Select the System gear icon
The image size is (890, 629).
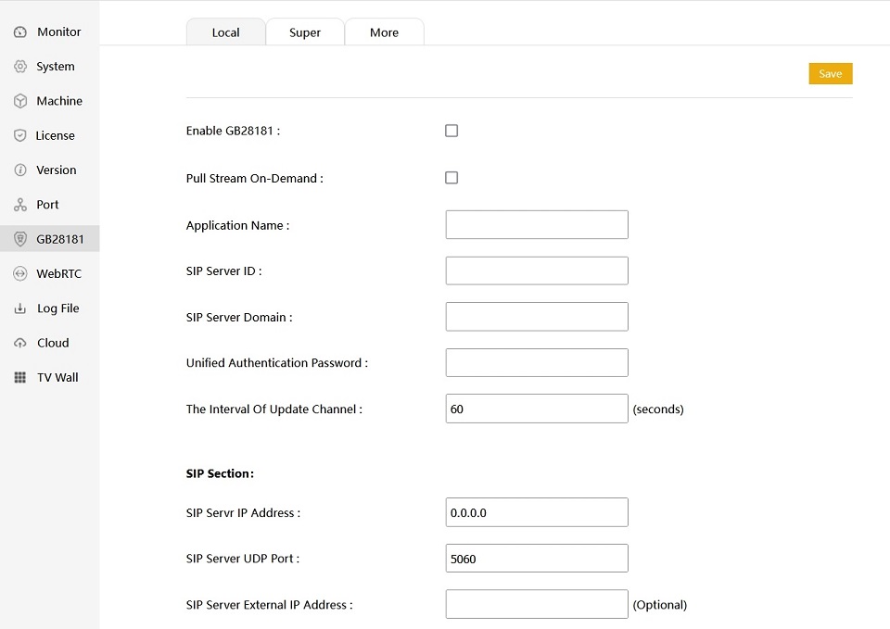point(19,67)
